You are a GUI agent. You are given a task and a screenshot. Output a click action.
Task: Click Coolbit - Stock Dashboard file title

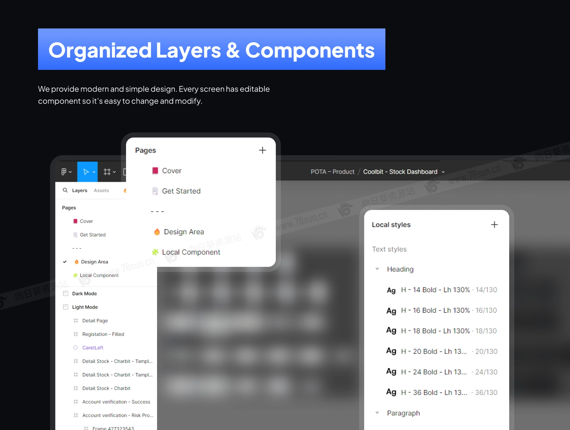pyautogui.click(x=400, y=172)
